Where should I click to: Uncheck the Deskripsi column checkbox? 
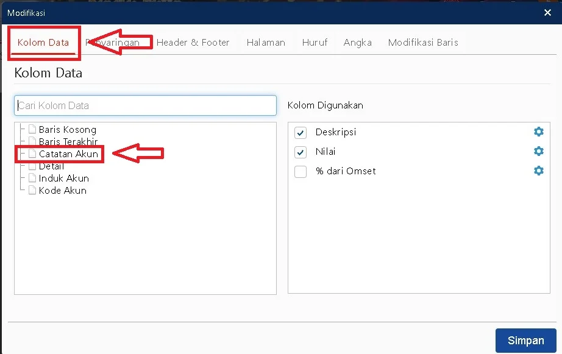pos(300,133)
